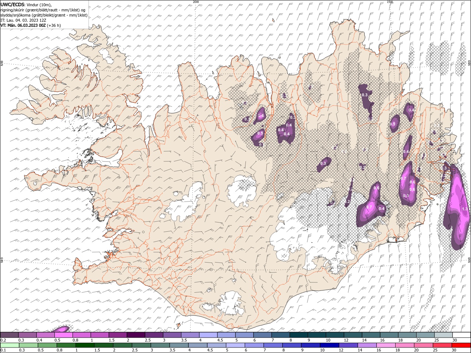This screenshot has width=471, height=353.
Task: Click the 'slydda/snjókoma' legend description line
Action: 44,15
